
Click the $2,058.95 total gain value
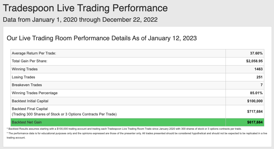coord(254,61)
